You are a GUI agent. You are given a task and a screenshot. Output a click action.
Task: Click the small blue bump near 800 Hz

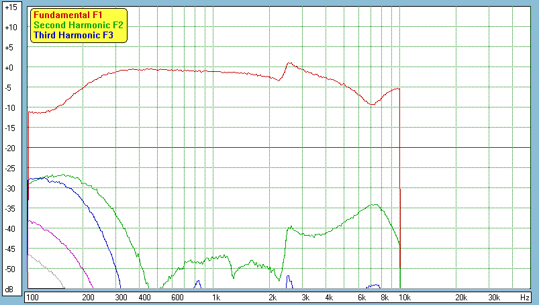tap(197, 281)
